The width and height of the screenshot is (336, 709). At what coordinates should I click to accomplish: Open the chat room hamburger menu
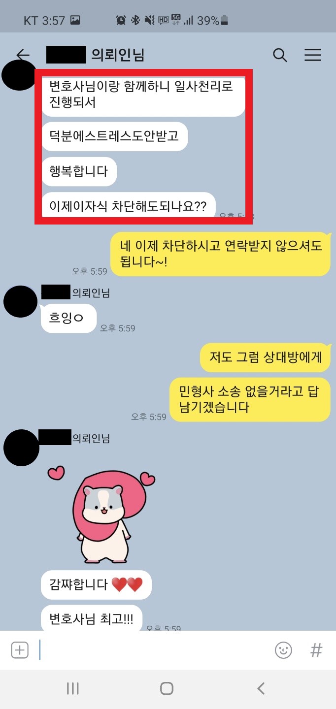pos(313,55)
